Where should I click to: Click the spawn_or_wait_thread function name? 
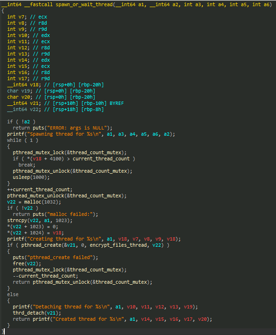click(x=84, y=4)
